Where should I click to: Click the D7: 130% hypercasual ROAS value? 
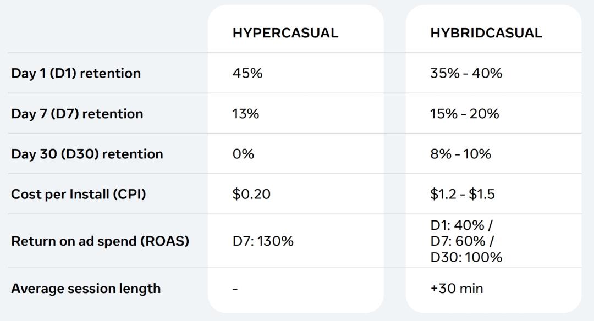[263, 241]
